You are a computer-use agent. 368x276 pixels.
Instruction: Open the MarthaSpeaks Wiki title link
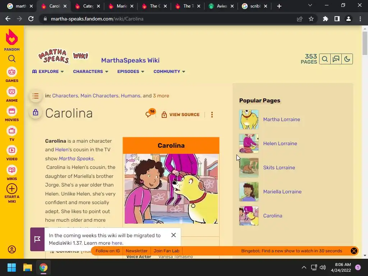[130, 60]
